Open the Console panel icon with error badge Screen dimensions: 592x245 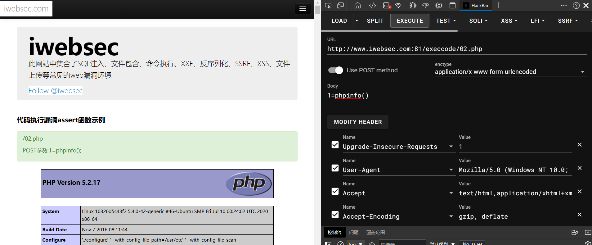click(387, 6)
